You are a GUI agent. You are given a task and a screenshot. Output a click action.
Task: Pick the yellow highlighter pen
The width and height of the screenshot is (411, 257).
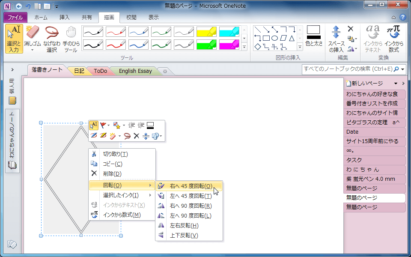click(206, 32)
